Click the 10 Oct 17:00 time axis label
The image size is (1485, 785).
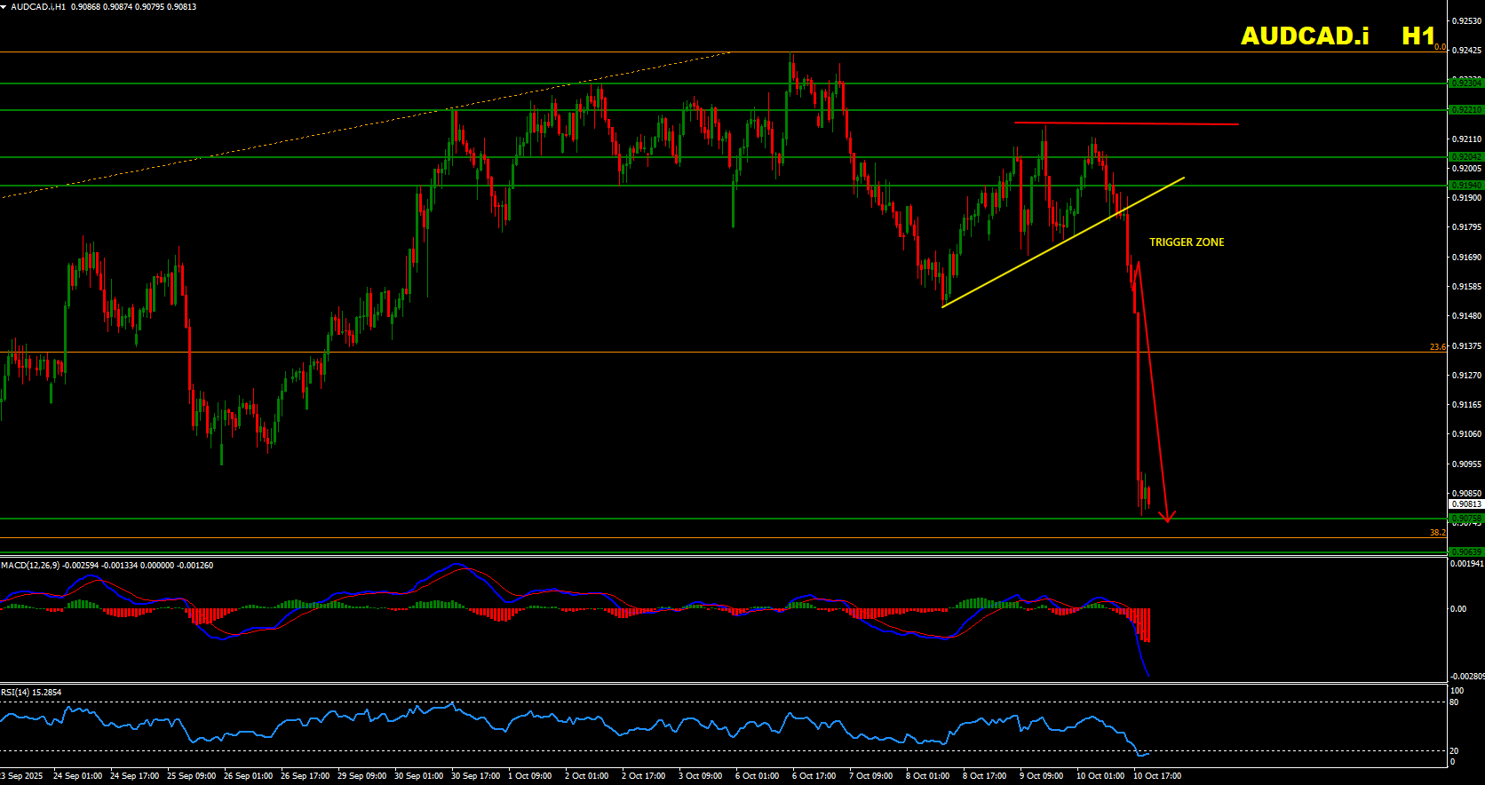point(1157,776)
